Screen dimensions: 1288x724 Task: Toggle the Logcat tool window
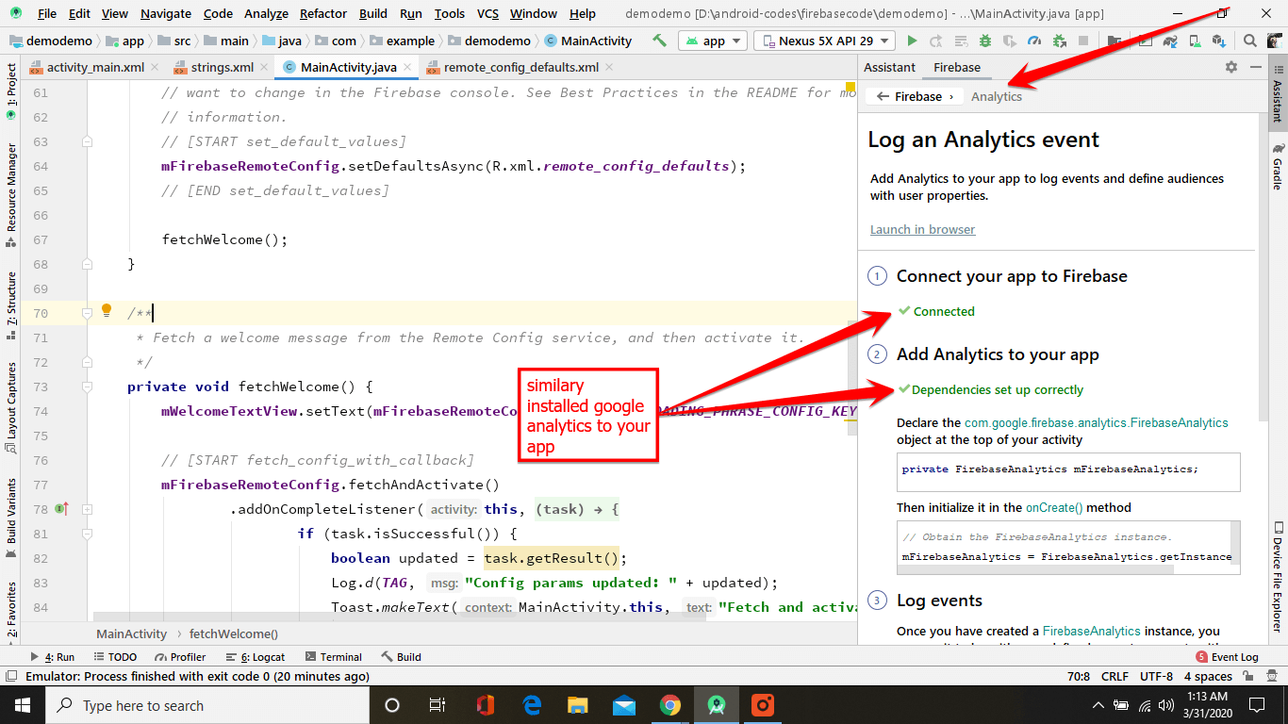256,657
